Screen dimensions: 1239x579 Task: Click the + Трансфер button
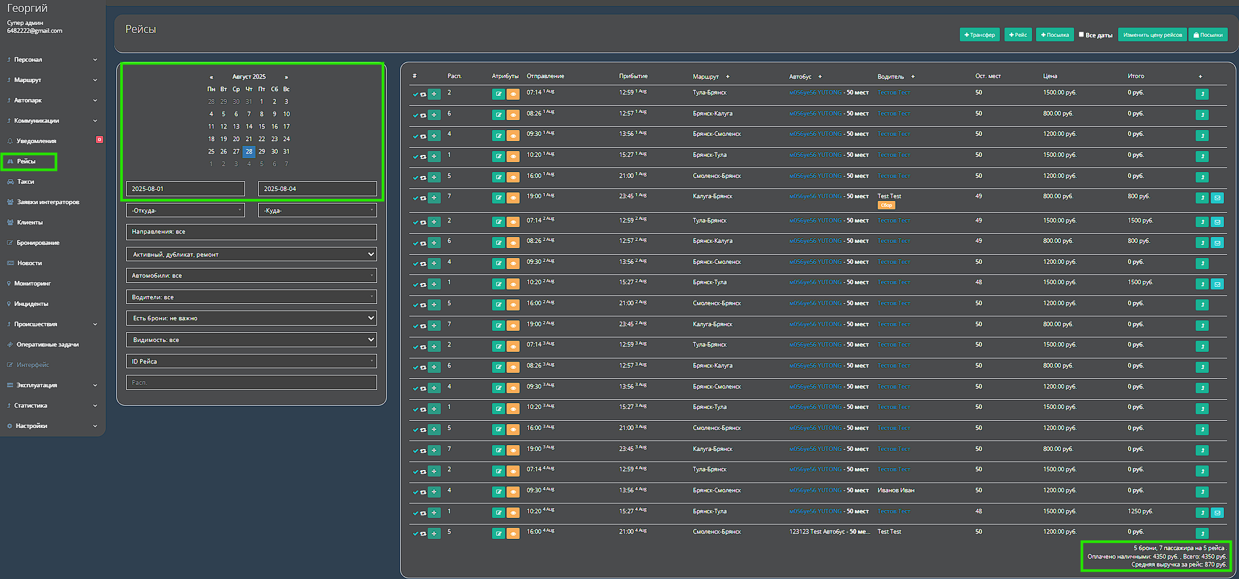click(x=979, y=35)
